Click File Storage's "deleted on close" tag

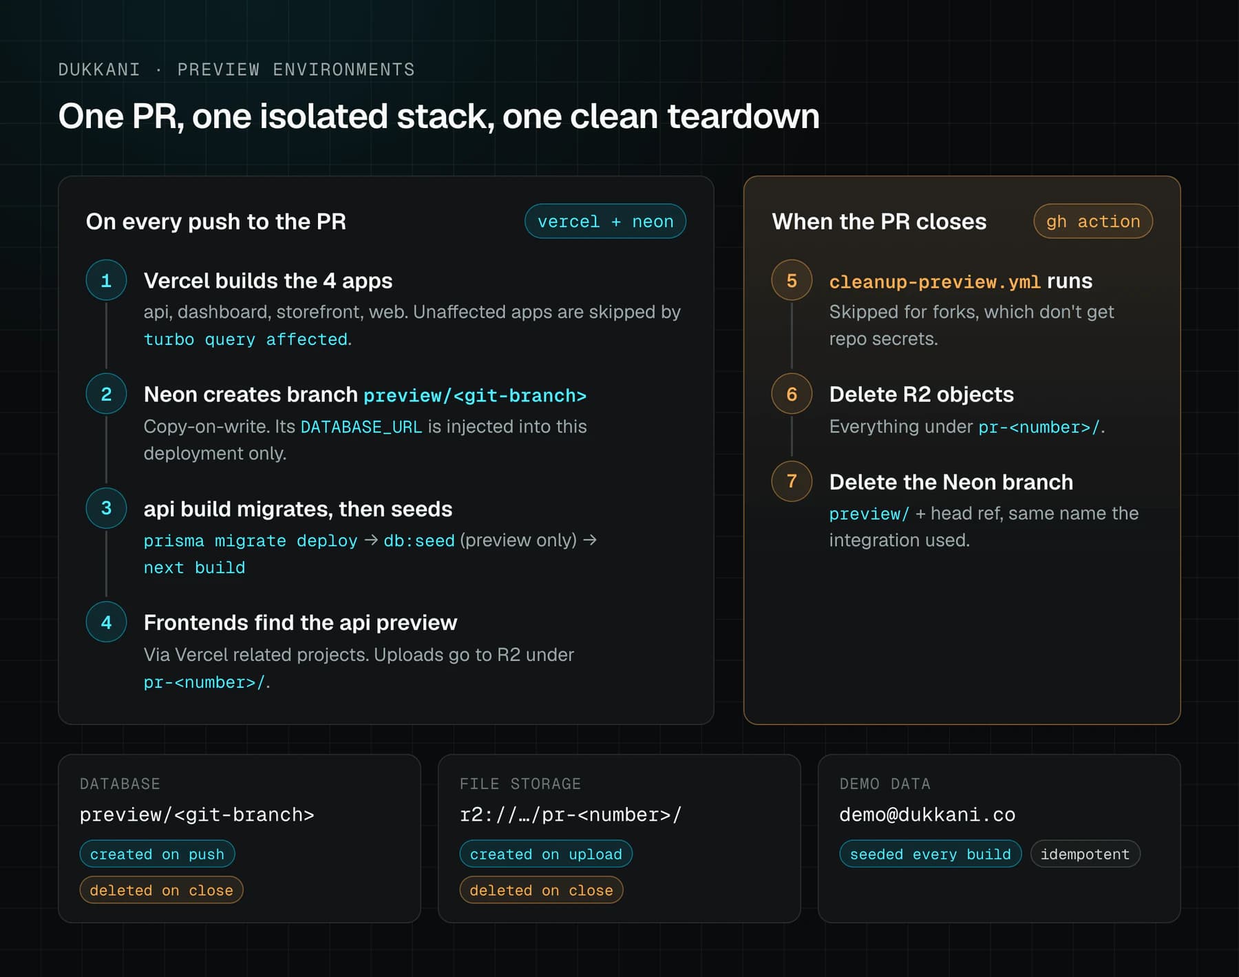[x=541, y=890]
